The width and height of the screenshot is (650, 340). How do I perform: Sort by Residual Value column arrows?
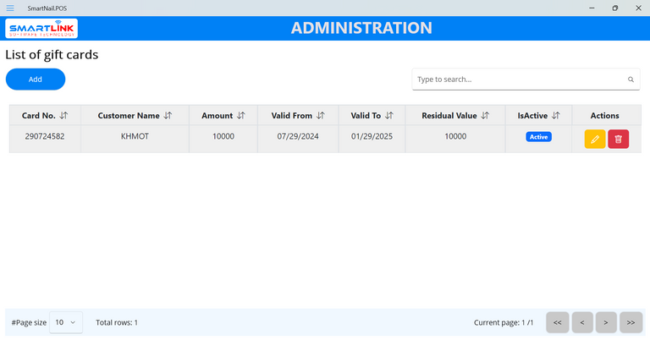485,115
